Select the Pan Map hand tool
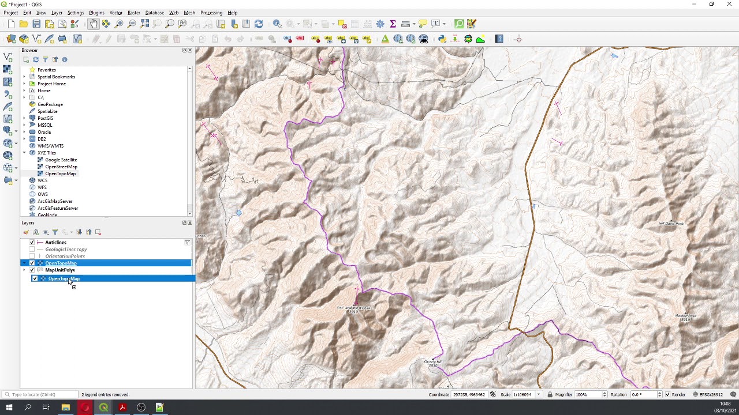This screenshot has height=415, width=739. point(94,24)
